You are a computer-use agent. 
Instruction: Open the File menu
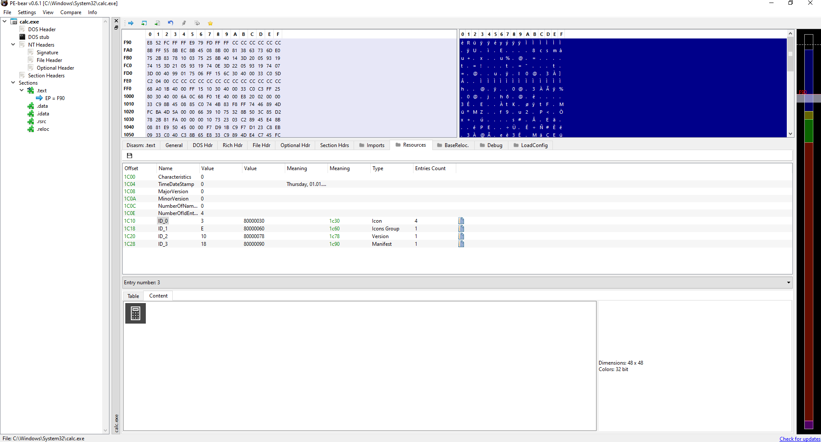click(x=7, y=12)
